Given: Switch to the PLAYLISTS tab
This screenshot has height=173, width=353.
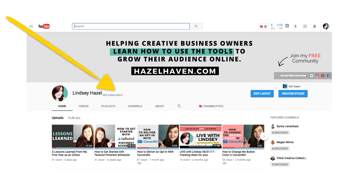Looking at the screenshot, I should (108, 106).
